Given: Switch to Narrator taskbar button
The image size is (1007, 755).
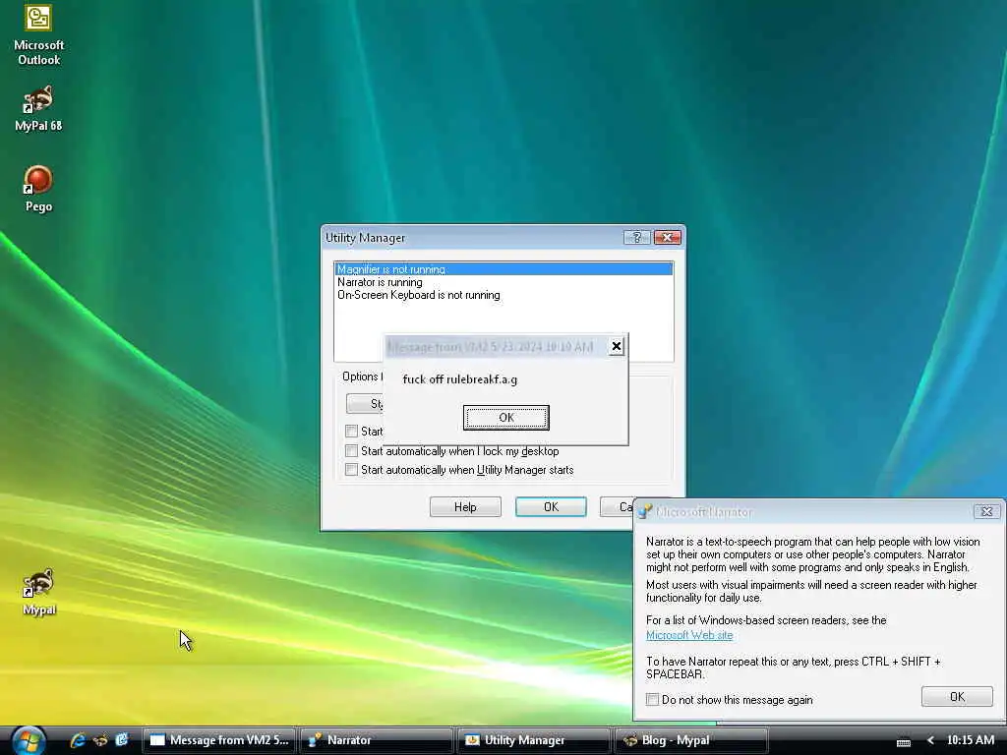Looking at the screenshot, I should pyautogui.click(x=377, y=740).
